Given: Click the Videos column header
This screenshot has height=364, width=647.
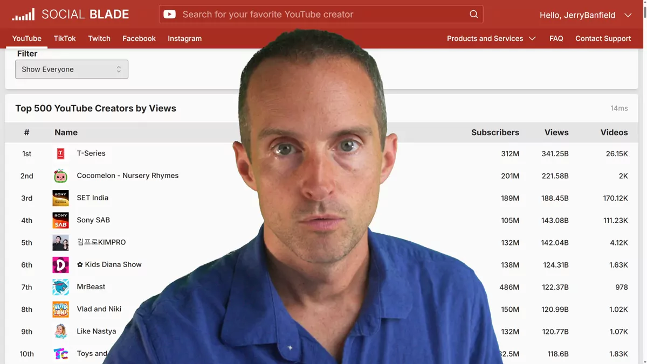Looking at the screenshot, I should click(614, 132).
